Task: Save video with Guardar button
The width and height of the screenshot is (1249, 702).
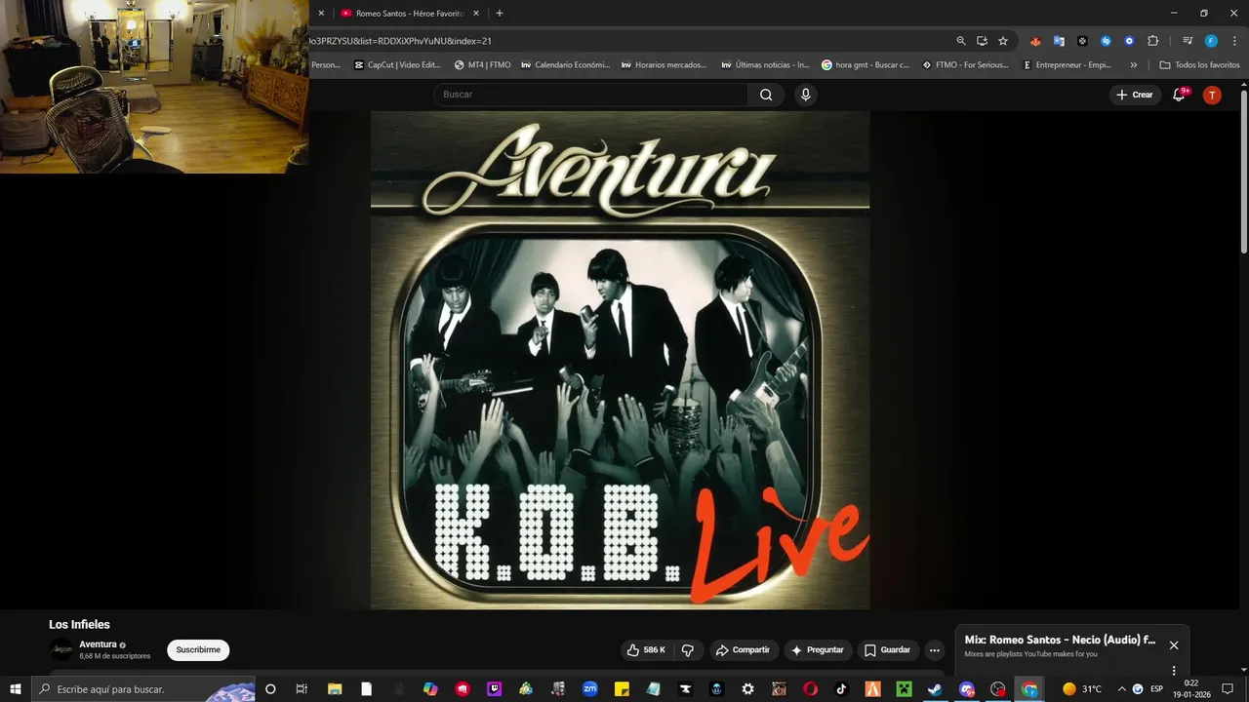Action: click(x=887, y=650)
